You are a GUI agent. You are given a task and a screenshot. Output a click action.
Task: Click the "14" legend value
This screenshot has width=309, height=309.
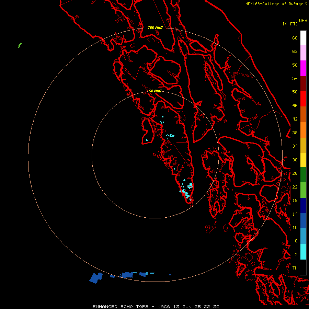[x=295, y=214]
